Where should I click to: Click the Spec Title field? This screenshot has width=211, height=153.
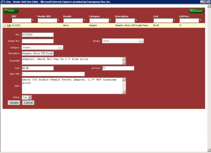53,74
